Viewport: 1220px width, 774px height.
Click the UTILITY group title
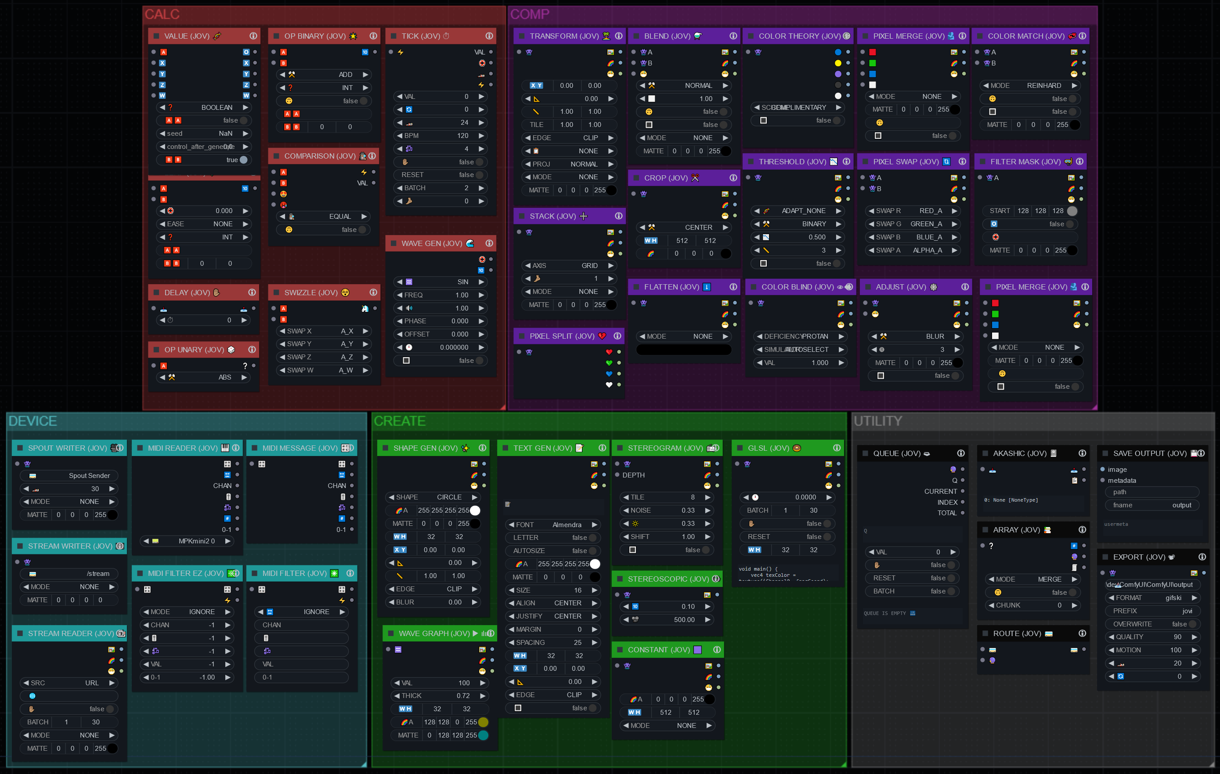pyautogui.click(x=877, y=421)
